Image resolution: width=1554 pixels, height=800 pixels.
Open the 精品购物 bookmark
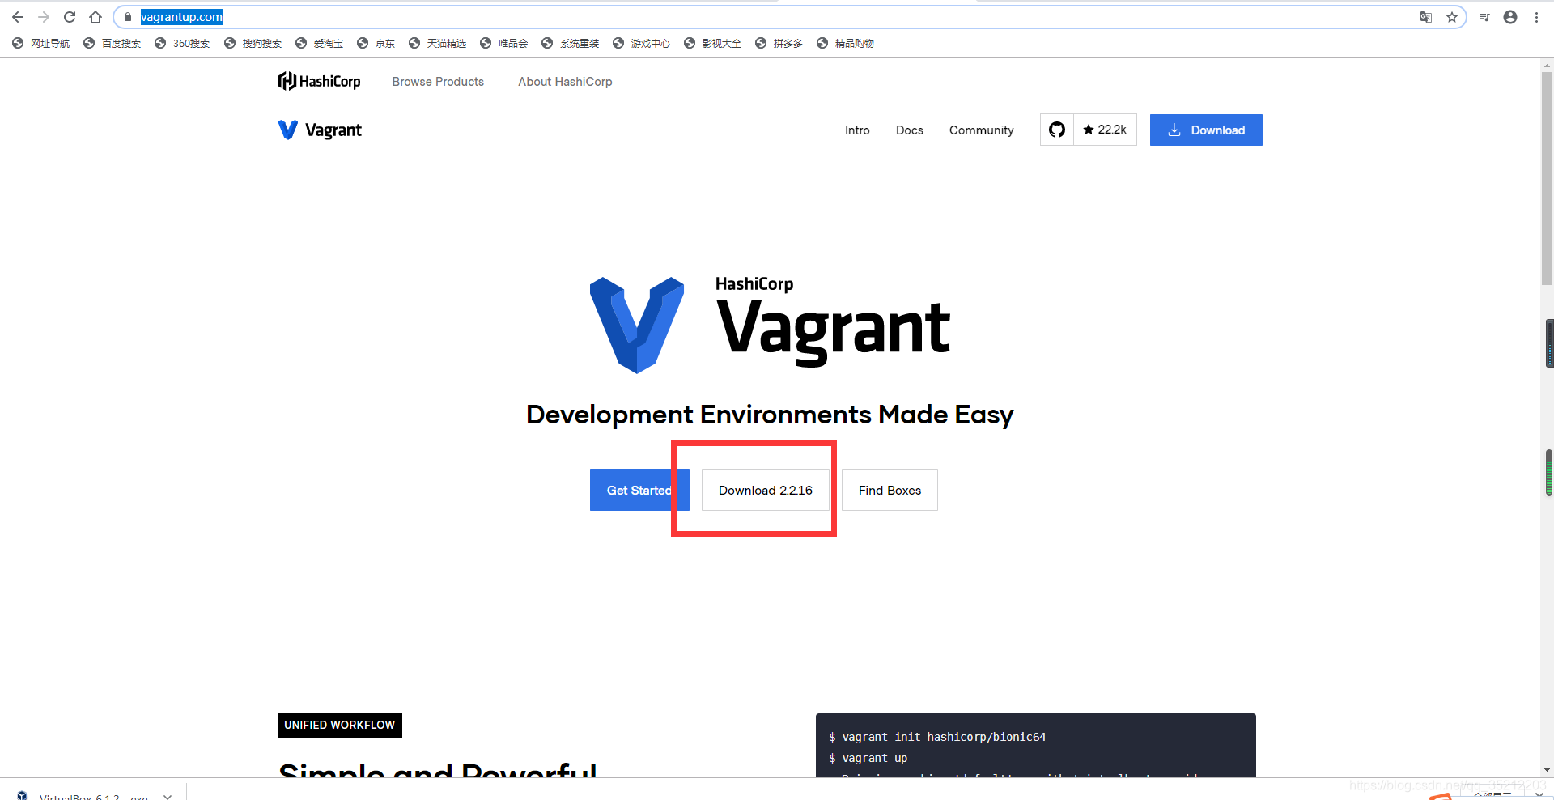(846, 43)
